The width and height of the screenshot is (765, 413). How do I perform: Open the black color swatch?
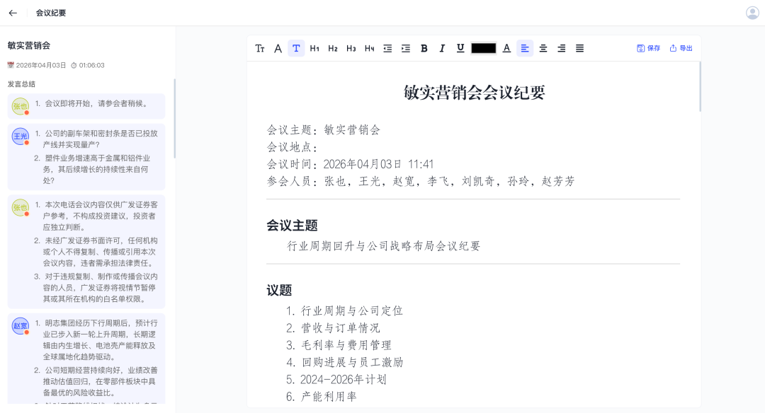point(483,48)
